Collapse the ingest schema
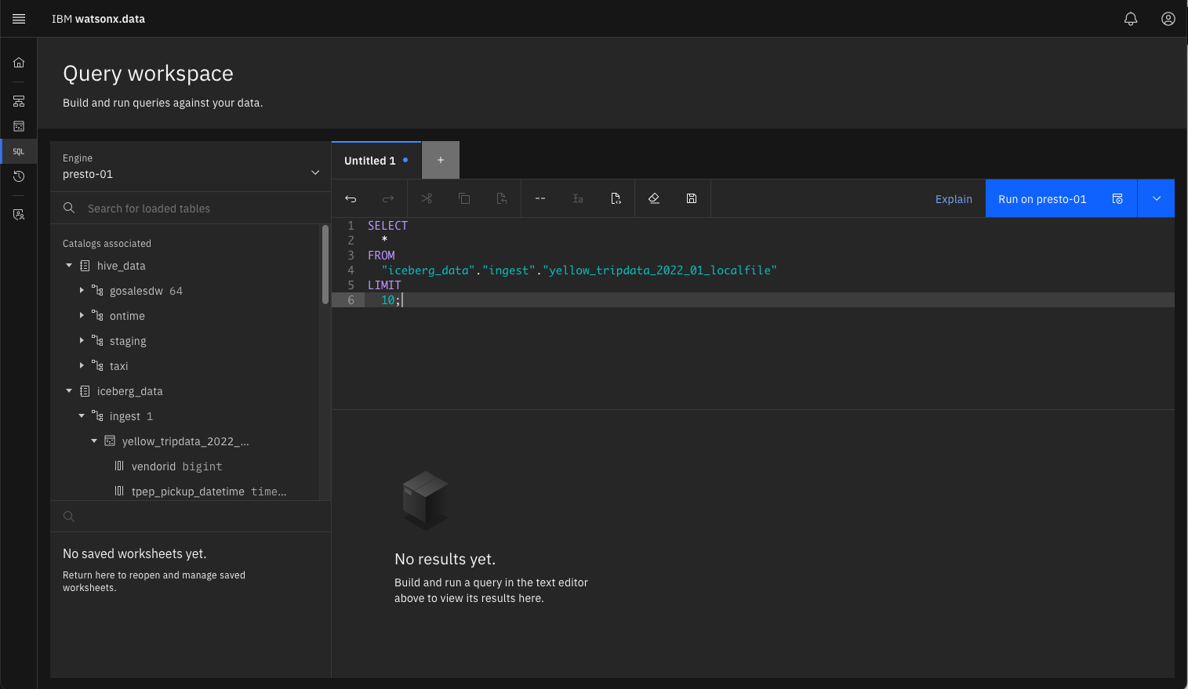This screenshot has height=689, width=1188. click(82, 416)
